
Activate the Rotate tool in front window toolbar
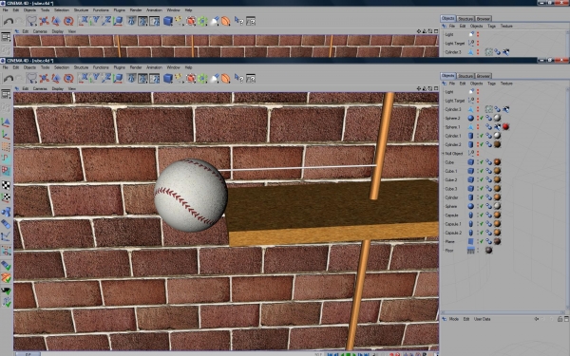pos(68,78)
